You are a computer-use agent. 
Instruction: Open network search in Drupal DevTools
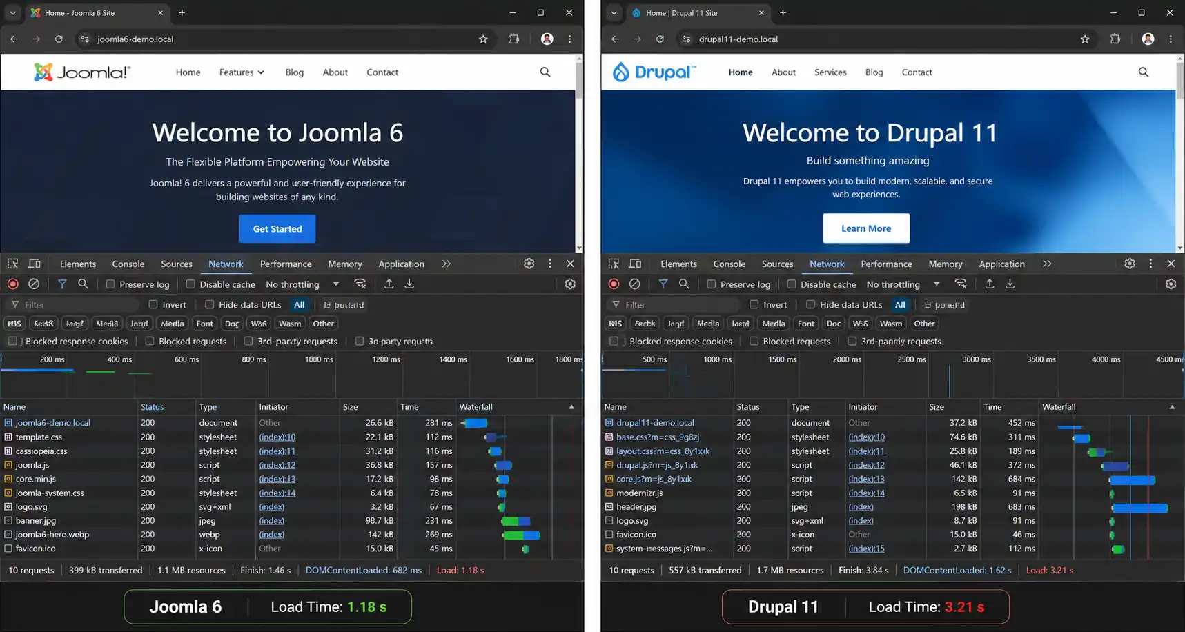click(684, 284)
